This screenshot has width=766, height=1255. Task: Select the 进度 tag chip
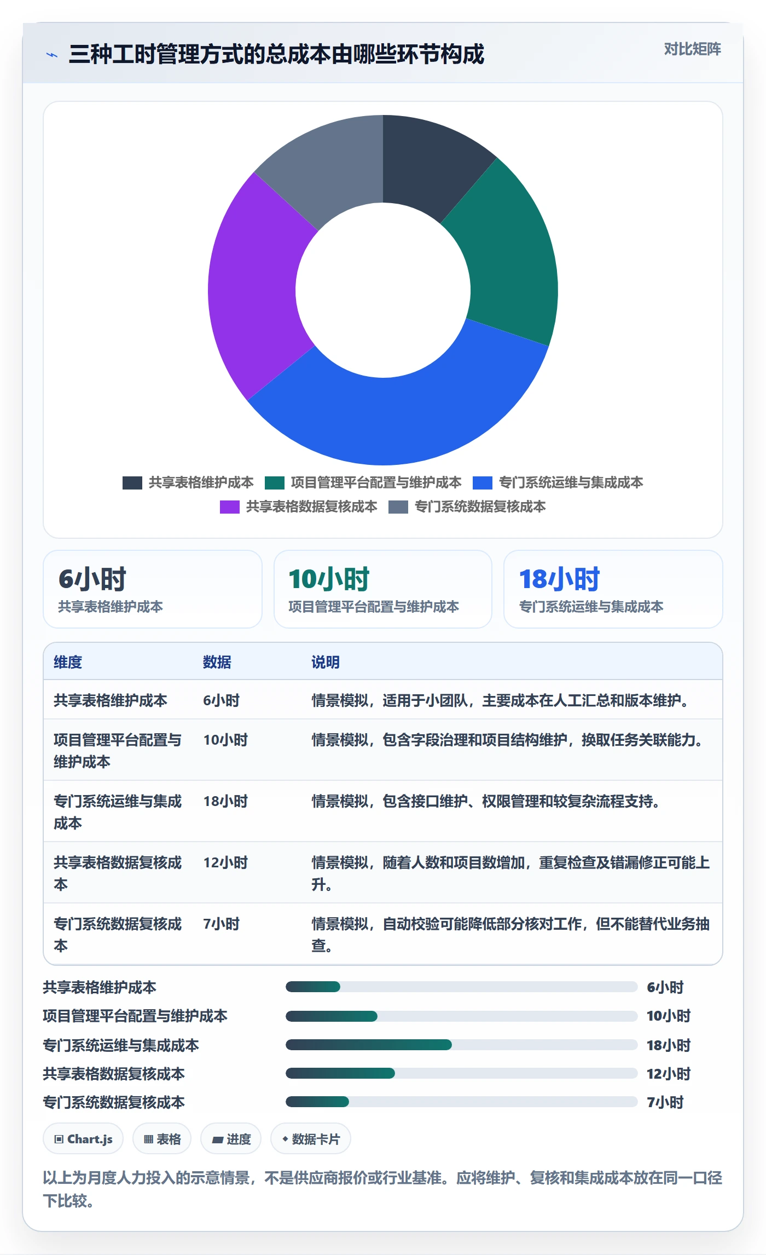coord(231,1139)
